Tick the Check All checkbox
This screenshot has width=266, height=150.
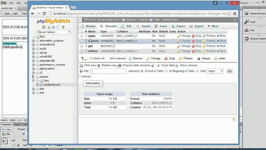click(x=91, y=58)
